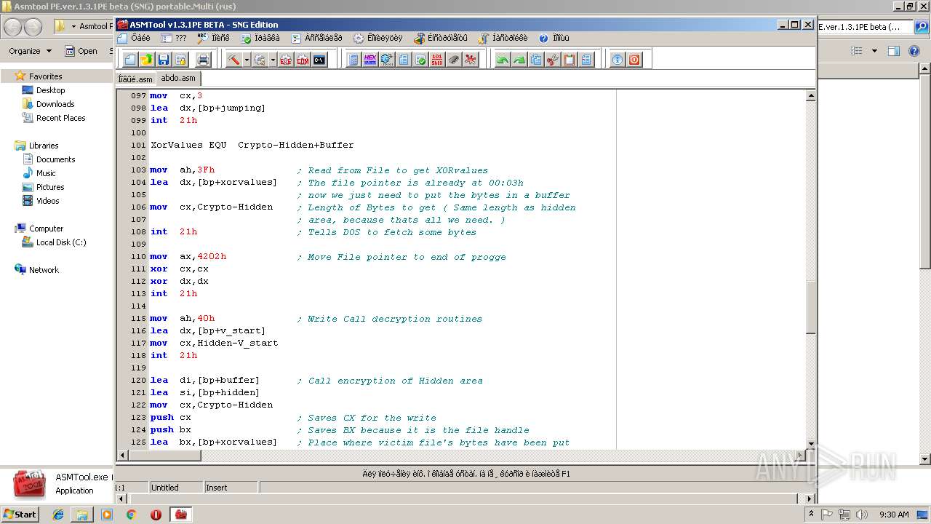The height and width of the screenshot is (524, 931).
Task: Click the red bug debug icon
Action: [471, 60]
